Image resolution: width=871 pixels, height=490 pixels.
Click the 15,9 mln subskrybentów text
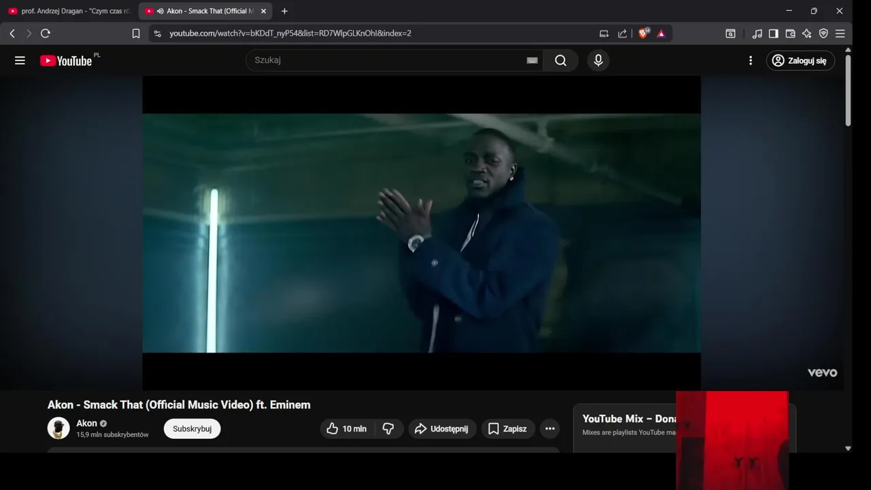click(x=112, y=435)
